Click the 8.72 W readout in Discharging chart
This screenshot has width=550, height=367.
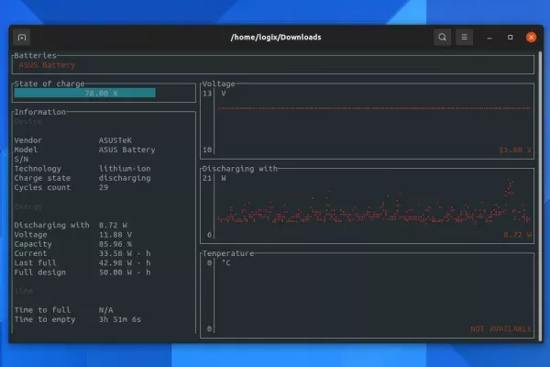click(x=518, y=235)
